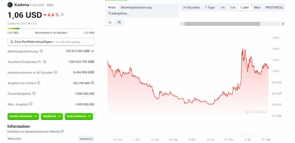Viewport: 295px width, 143px height.
Task: Click the info icon beside 4,4 % change
Action: pyautogui.click(x=62, y=14)
